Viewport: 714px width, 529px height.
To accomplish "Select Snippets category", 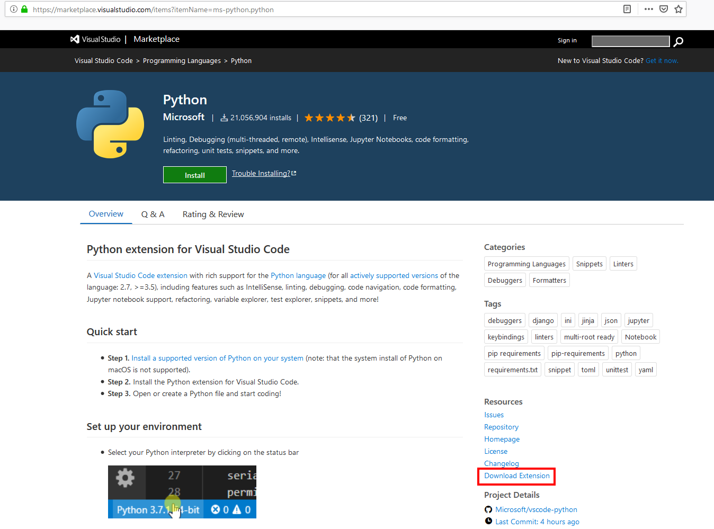I will 590,264.
